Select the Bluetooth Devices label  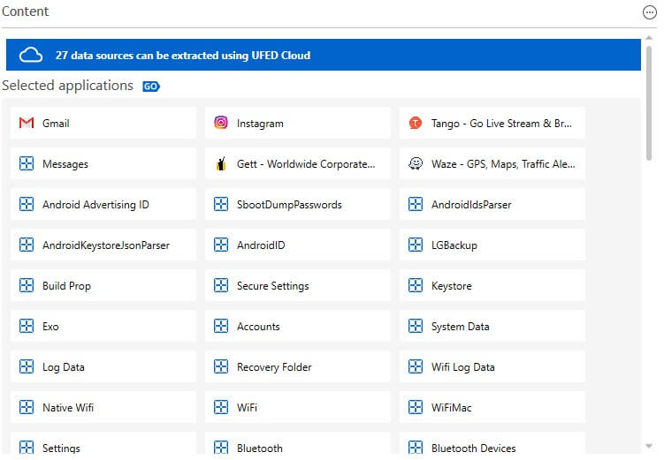[x=473, y=449]
